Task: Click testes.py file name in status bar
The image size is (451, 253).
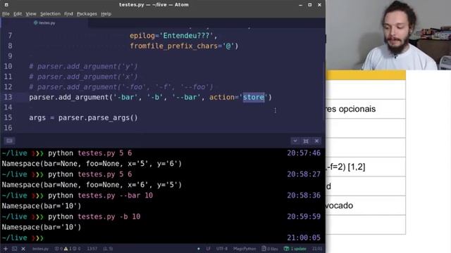Action: pyautogui.click(x=40, y=249)
